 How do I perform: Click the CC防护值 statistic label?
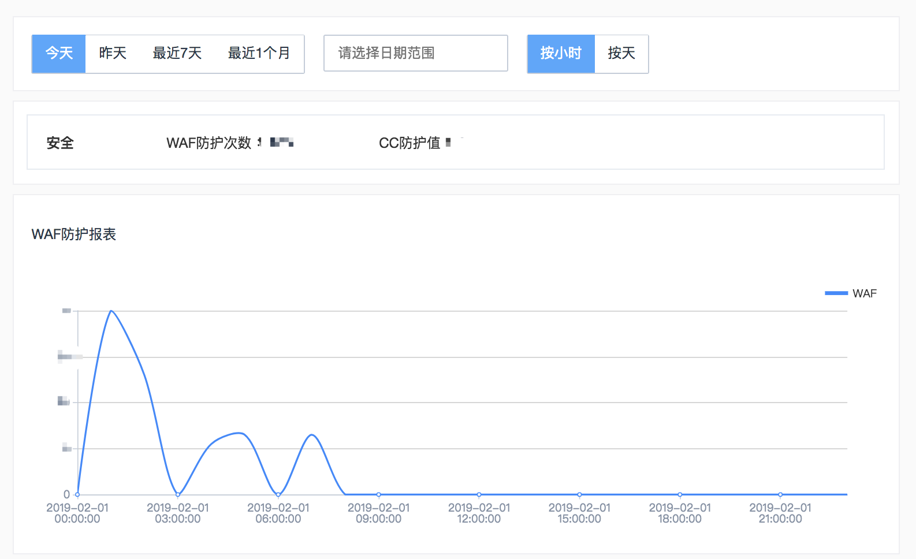(409, 143)
